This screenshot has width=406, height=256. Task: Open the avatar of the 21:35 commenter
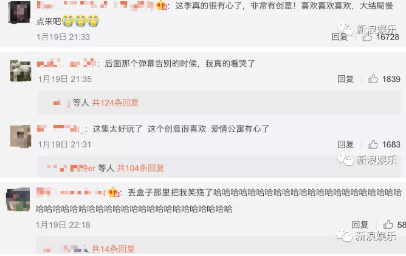point(21,71)
